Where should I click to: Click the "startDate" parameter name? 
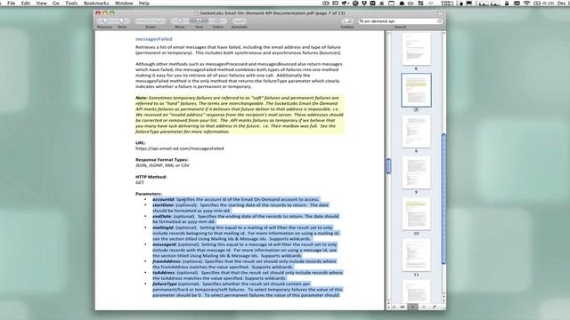[163, 205]
